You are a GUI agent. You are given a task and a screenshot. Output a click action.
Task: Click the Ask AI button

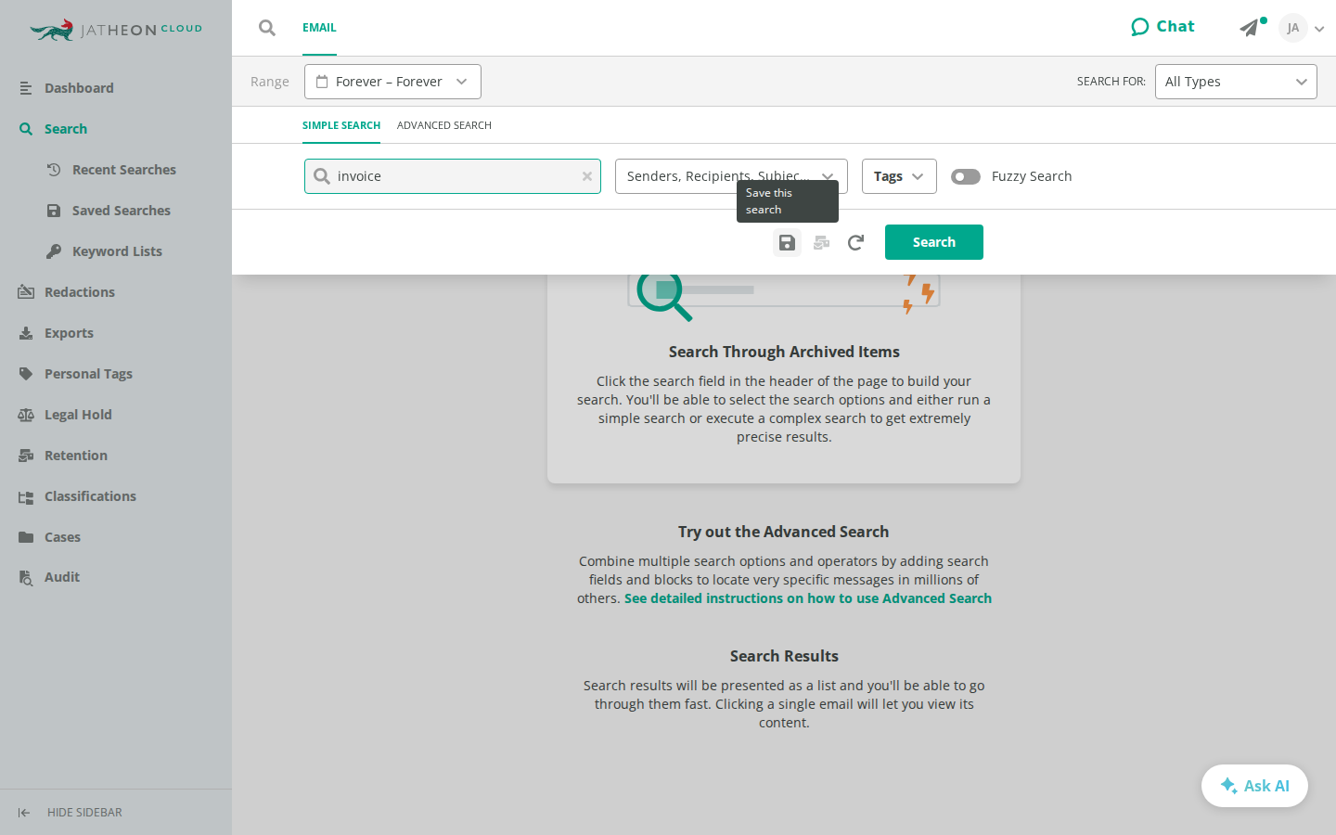pyautogui.click(x=1254, y=786)
